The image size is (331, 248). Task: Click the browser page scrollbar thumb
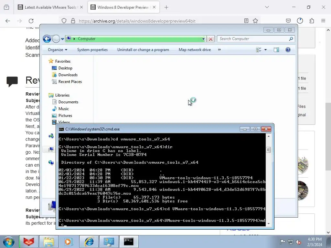pyautogui.click(x=328, y=137)
